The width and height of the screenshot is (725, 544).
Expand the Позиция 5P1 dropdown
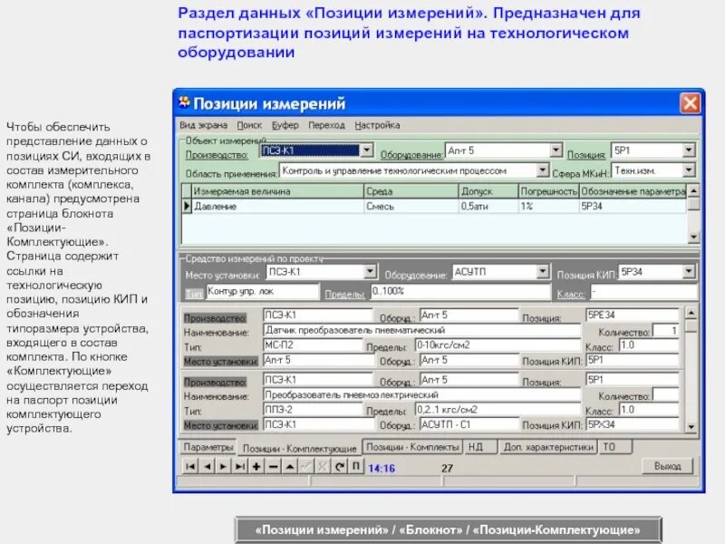pyautogui.click(x=689, y=151)
